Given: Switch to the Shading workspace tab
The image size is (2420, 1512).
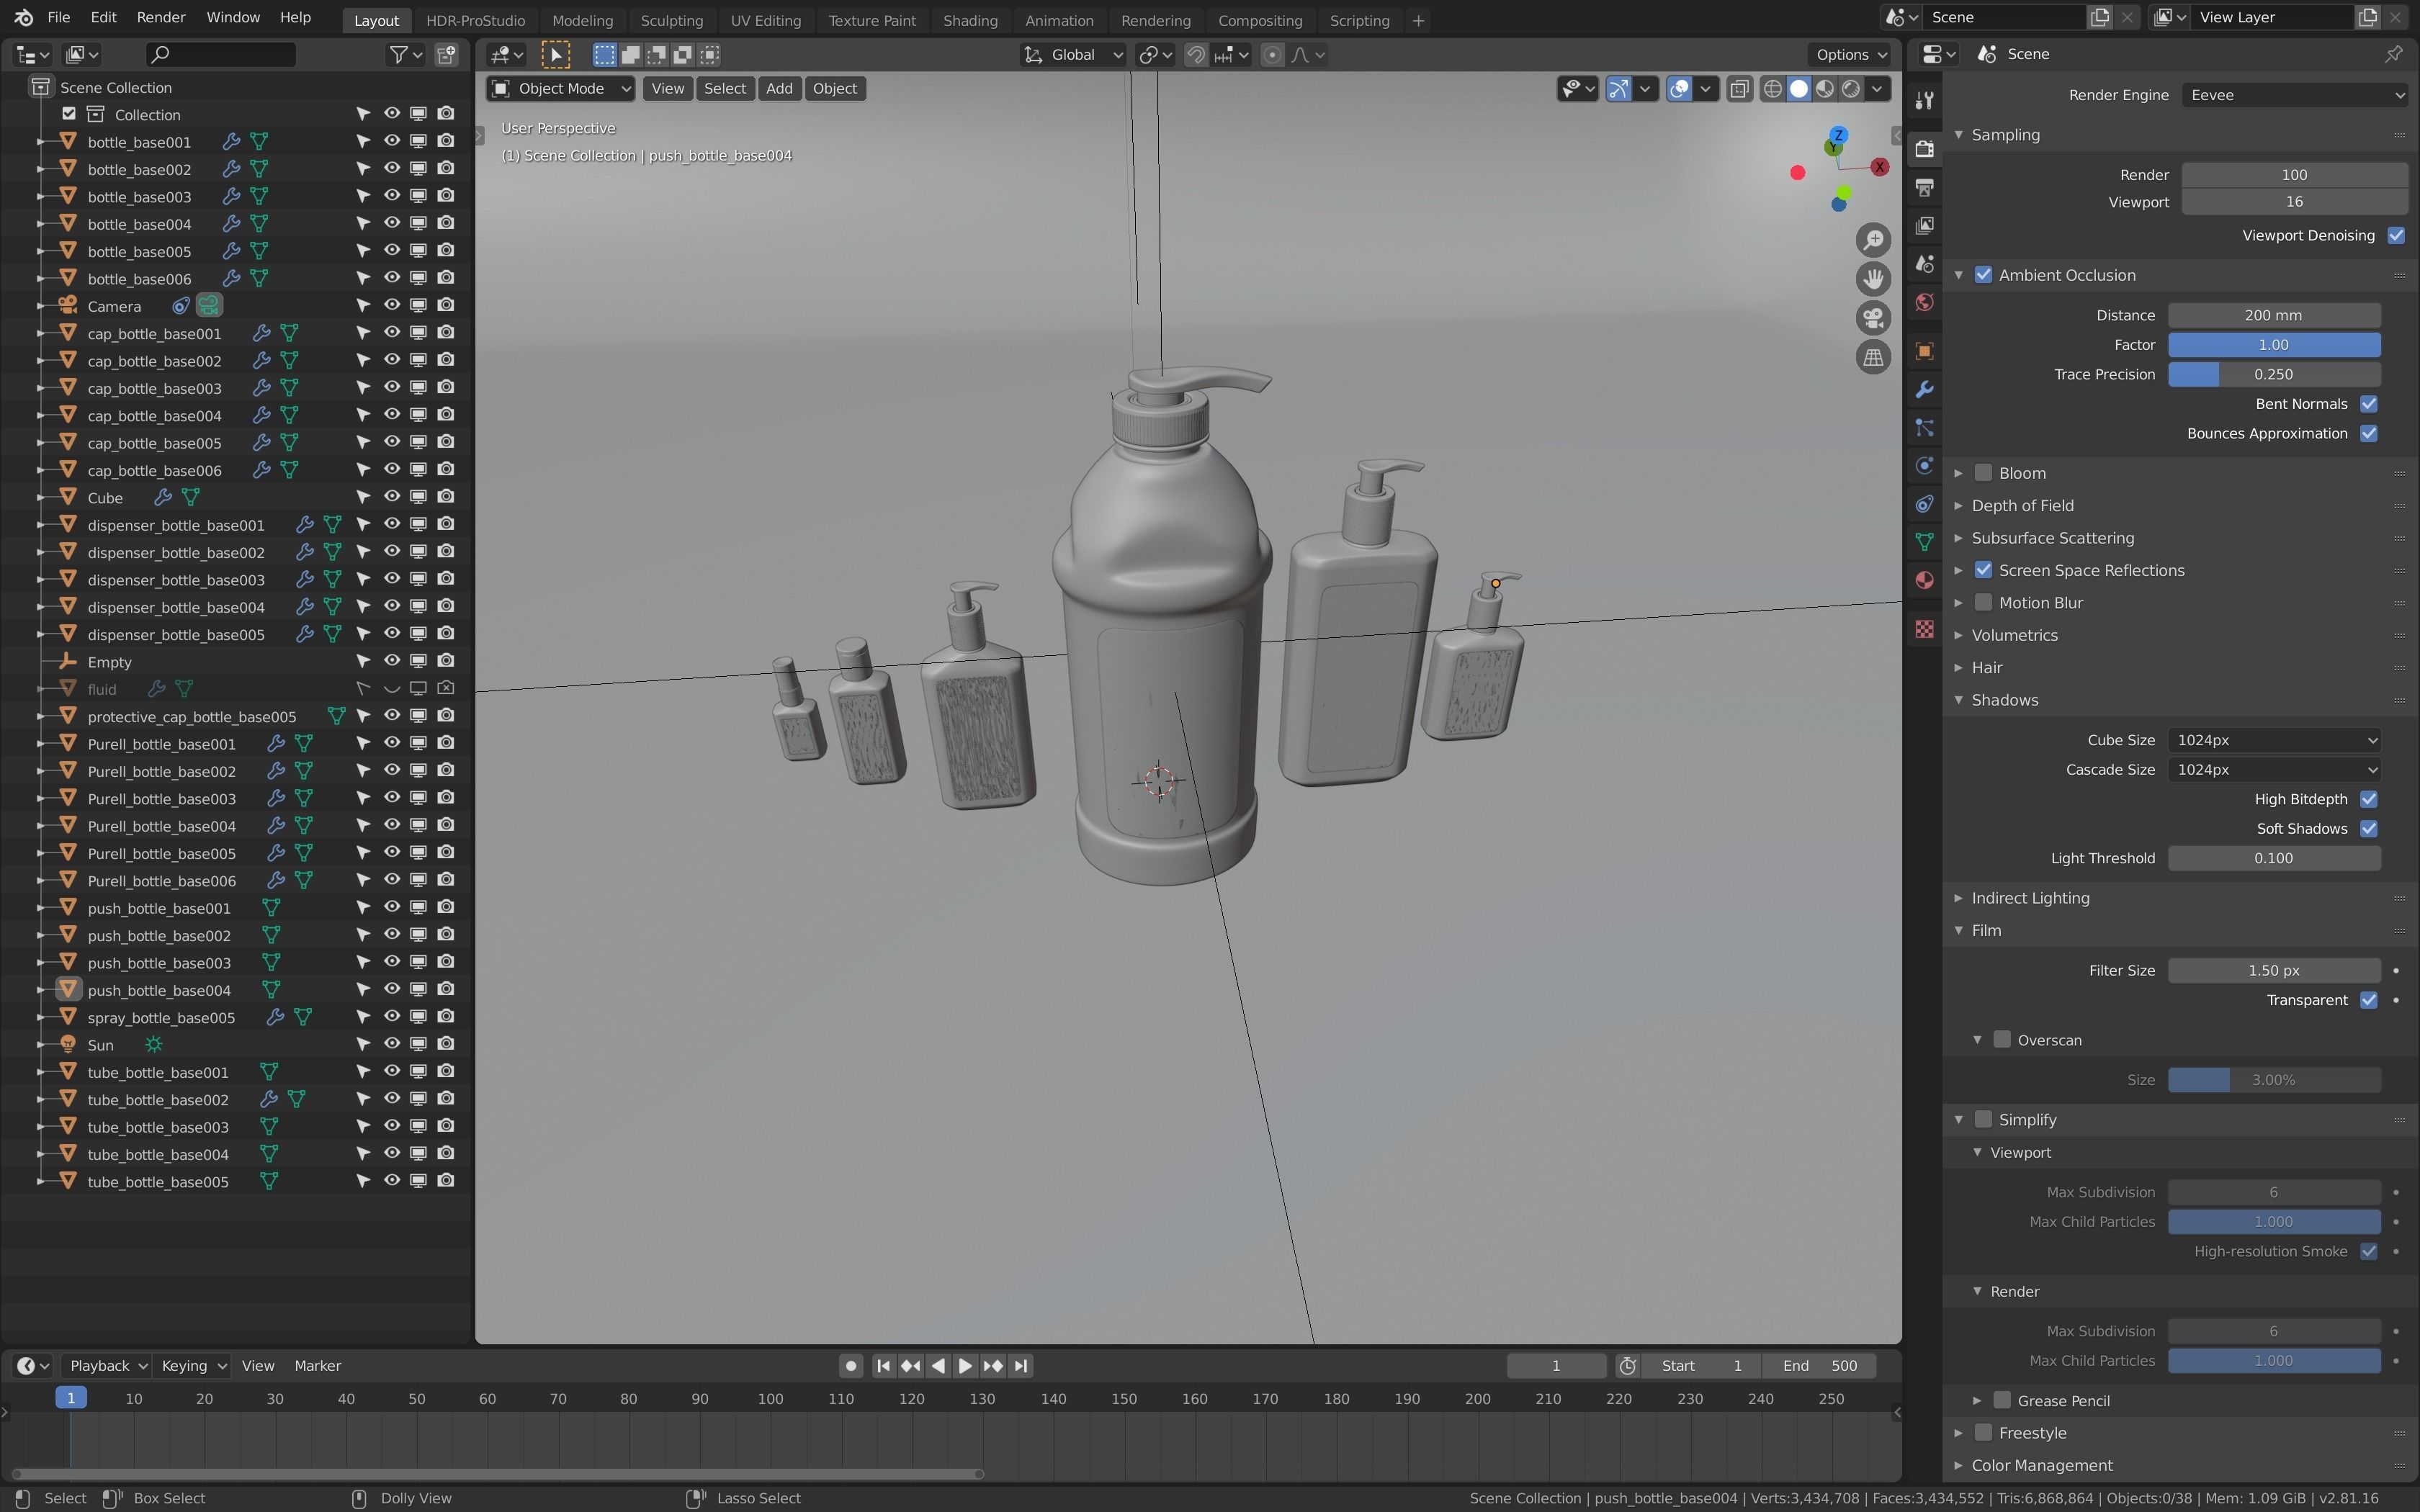Looking at the screenshot, I should coord(969,20).
